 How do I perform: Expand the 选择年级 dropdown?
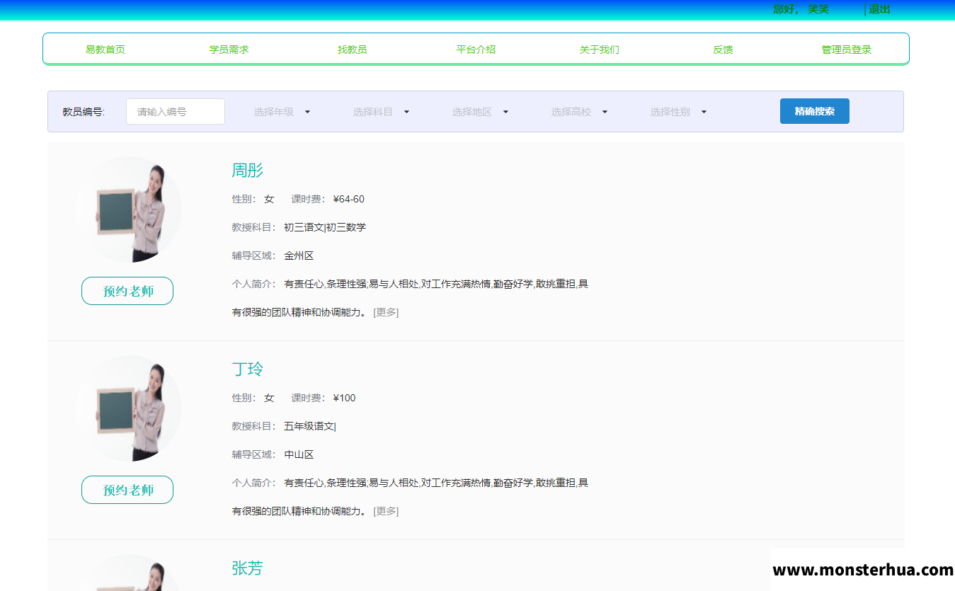(282, 112)
